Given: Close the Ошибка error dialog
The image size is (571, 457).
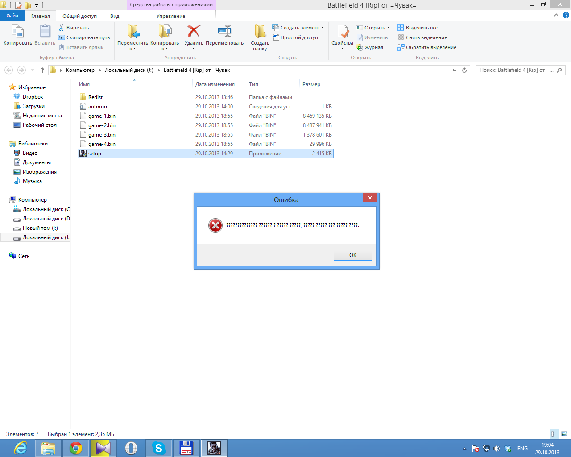Looking at the screenshot, I should 369,198.
